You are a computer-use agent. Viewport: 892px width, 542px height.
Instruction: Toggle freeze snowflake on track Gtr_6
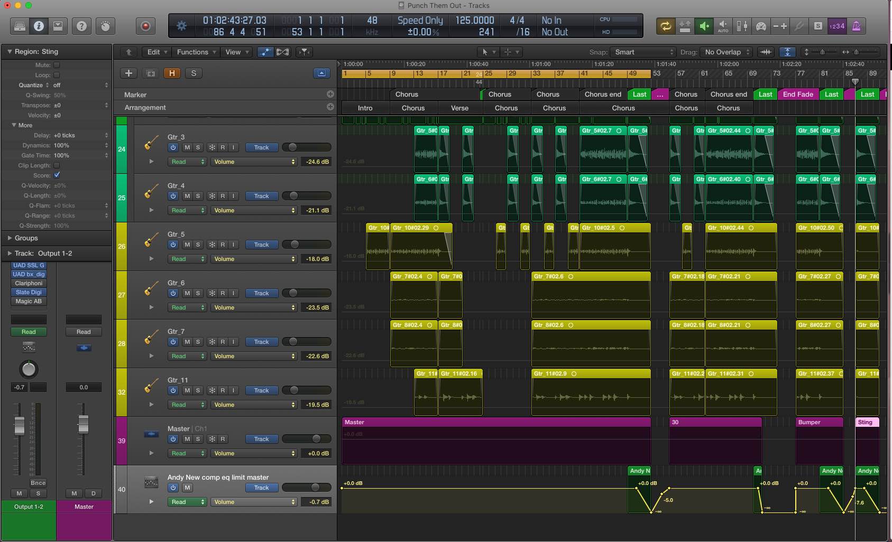pyautogui.click(x=212, y=293)
